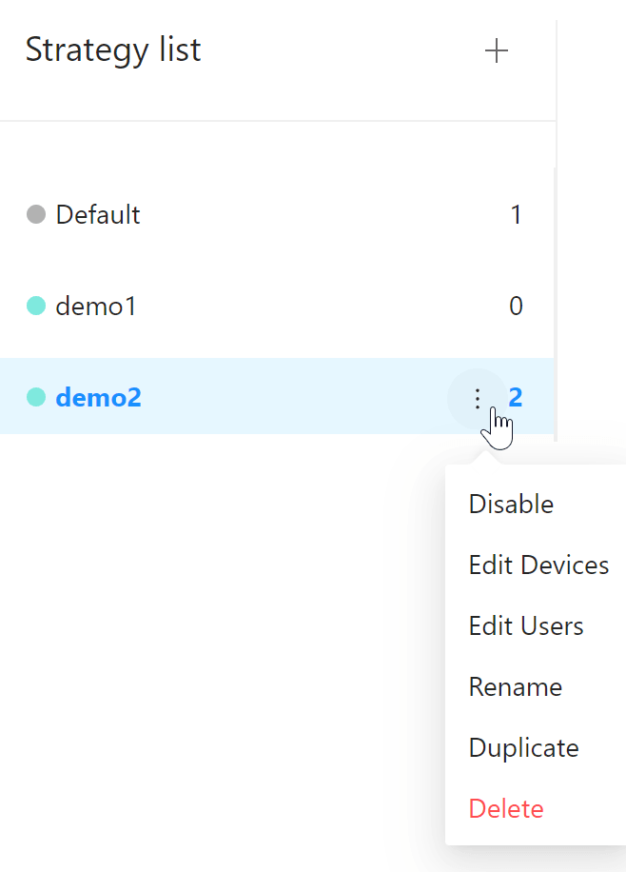The width and height of the screenshot is (626, 872).
Task: Click the three-dot menu icon on demo2
Action: point(476,398)
